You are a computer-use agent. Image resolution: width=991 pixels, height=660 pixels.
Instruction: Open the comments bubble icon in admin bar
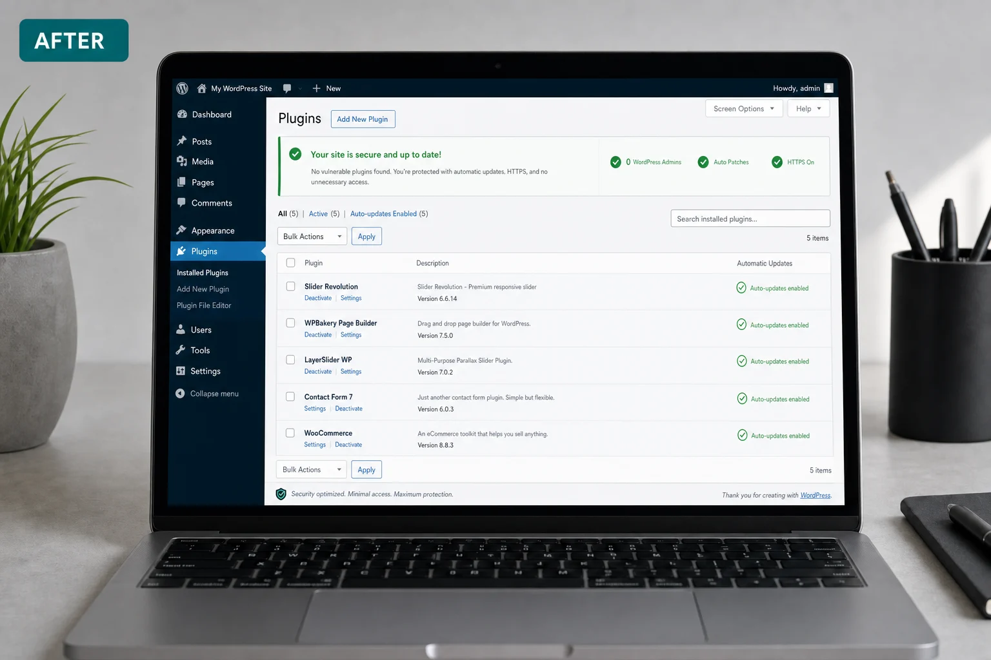coord(287,88)
